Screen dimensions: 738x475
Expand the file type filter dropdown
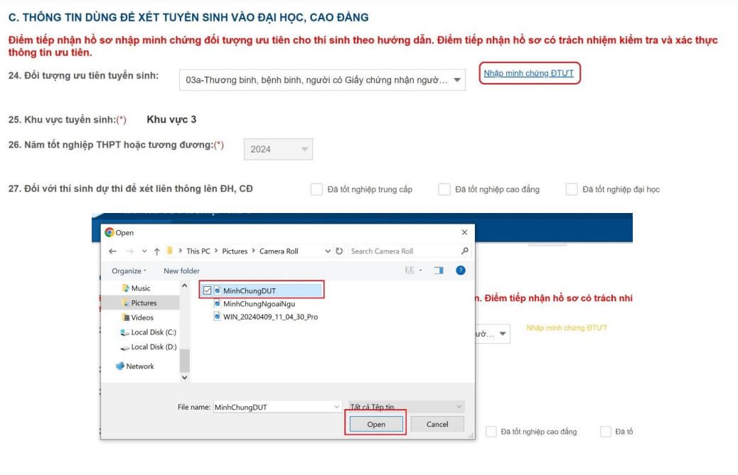click(459, 407)
